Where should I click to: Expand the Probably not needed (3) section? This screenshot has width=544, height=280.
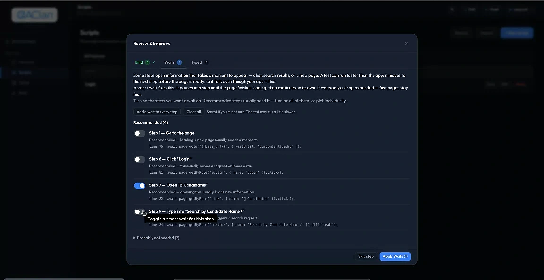coord(156,238)
